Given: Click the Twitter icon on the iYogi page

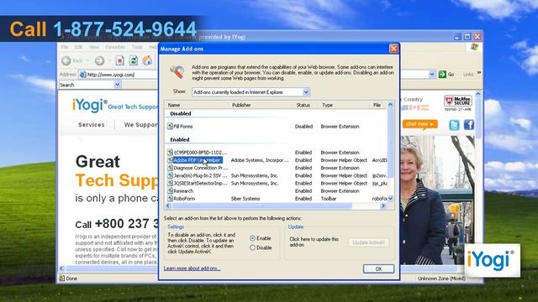Looking at the screenshot, I should pos(454,125).
